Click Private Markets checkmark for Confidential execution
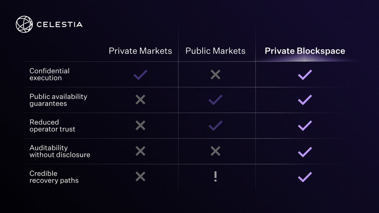The width and height of the screenshot is (379, 213). (140, 75)
